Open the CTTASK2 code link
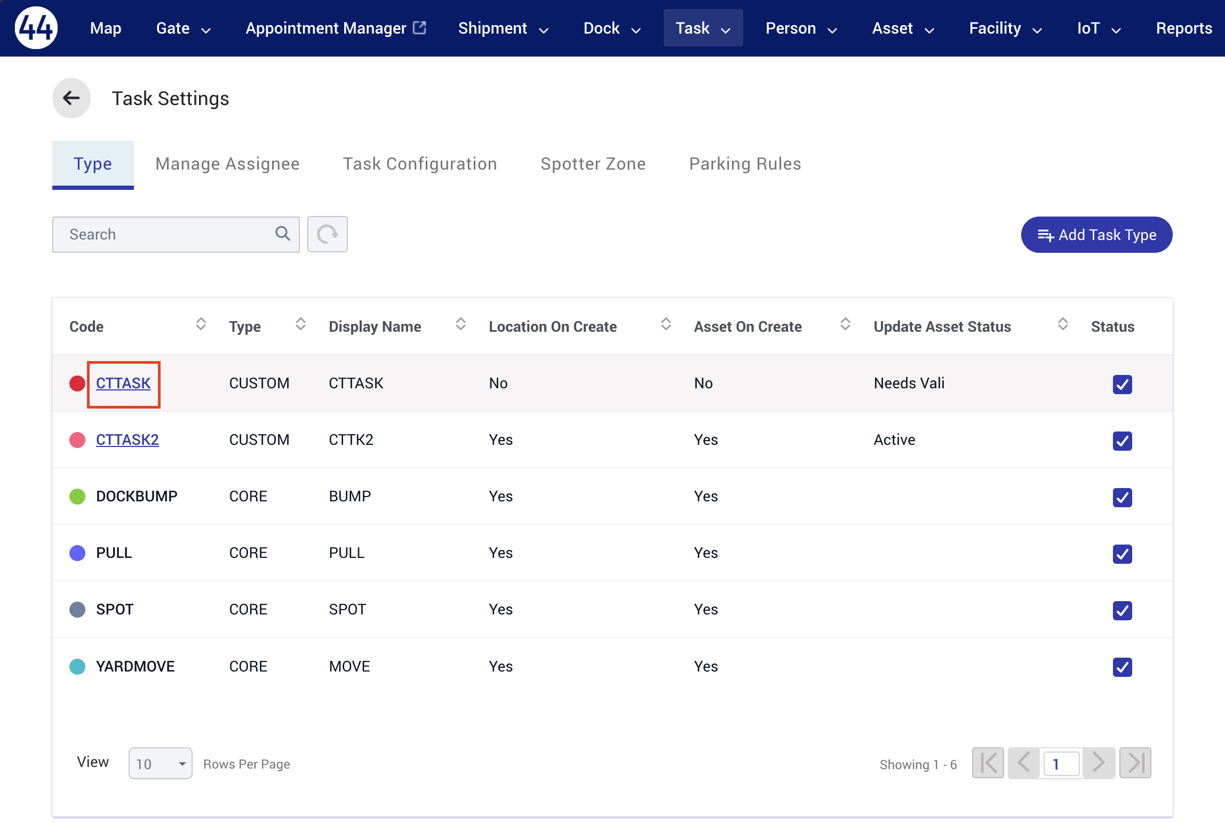 pos(128,440)
